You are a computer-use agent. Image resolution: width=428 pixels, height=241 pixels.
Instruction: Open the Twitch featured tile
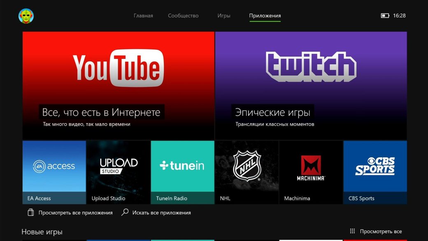[x=311, y=86]
